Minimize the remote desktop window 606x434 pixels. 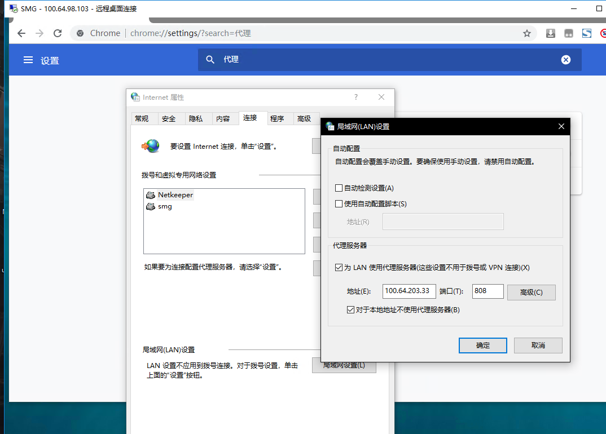click(574, 8)
